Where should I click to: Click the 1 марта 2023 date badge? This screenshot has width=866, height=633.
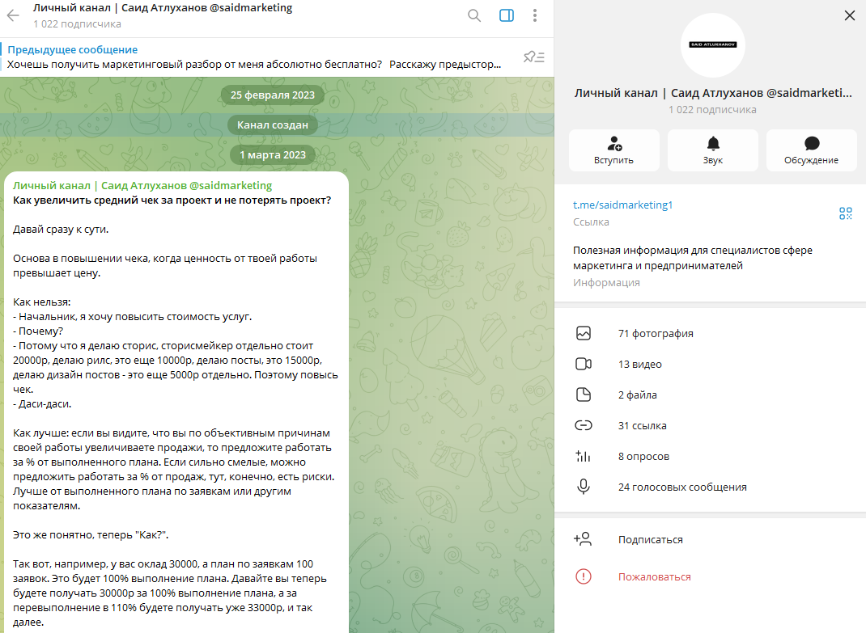(x=272, y=155)
